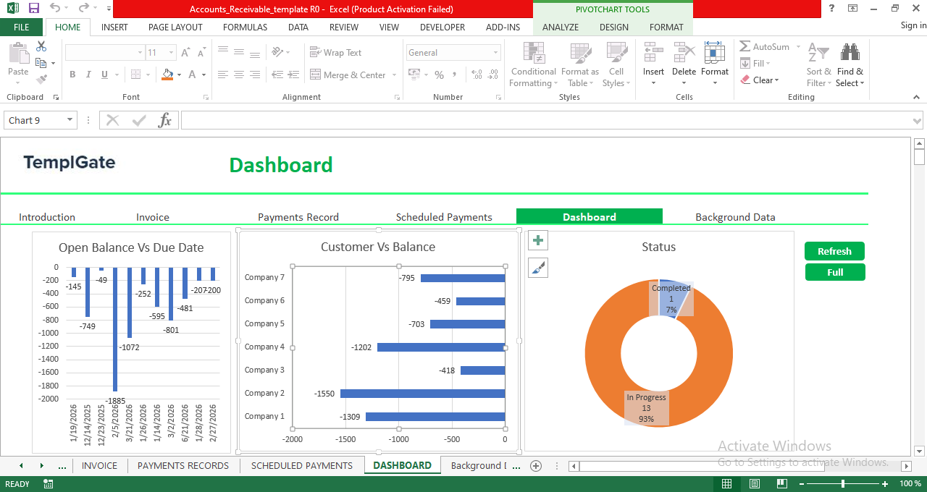Click the Cut scissors icon

pos(41,46)
